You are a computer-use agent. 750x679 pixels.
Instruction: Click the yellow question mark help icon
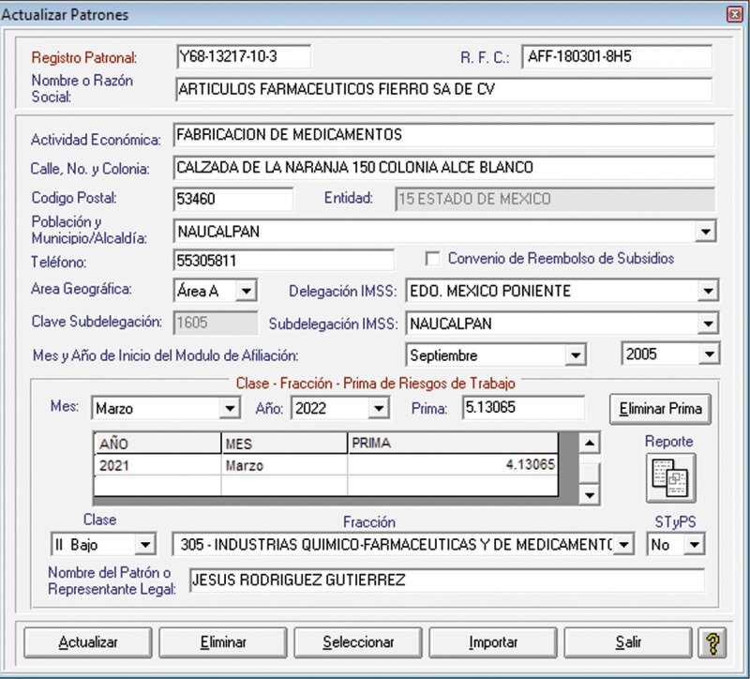pos(712,643)
